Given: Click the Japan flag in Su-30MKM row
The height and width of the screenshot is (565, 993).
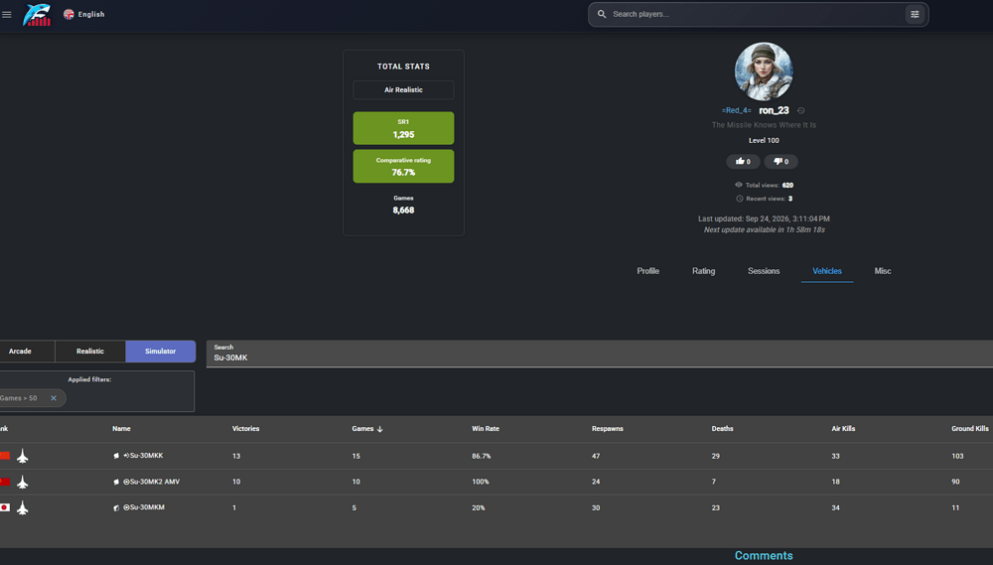Looking at the screenshot, I should 5,507.
